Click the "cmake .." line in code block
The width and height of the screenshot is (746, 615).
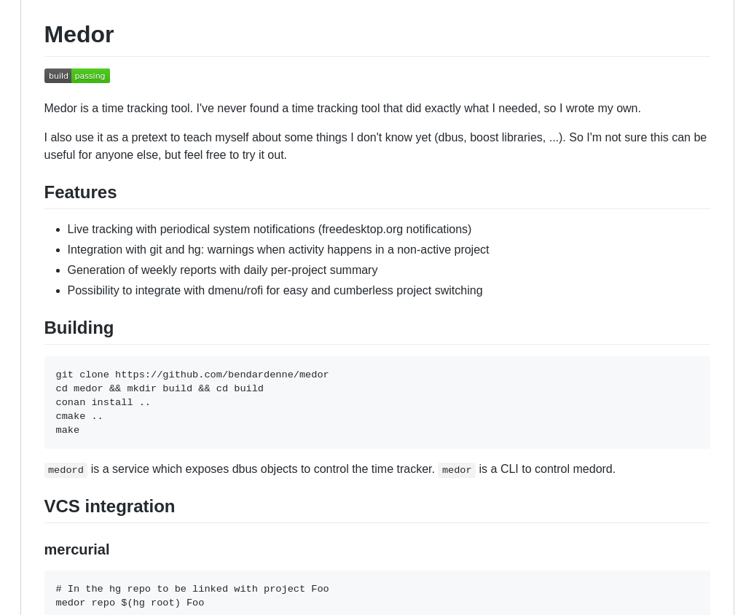click(x=79, y=416)
